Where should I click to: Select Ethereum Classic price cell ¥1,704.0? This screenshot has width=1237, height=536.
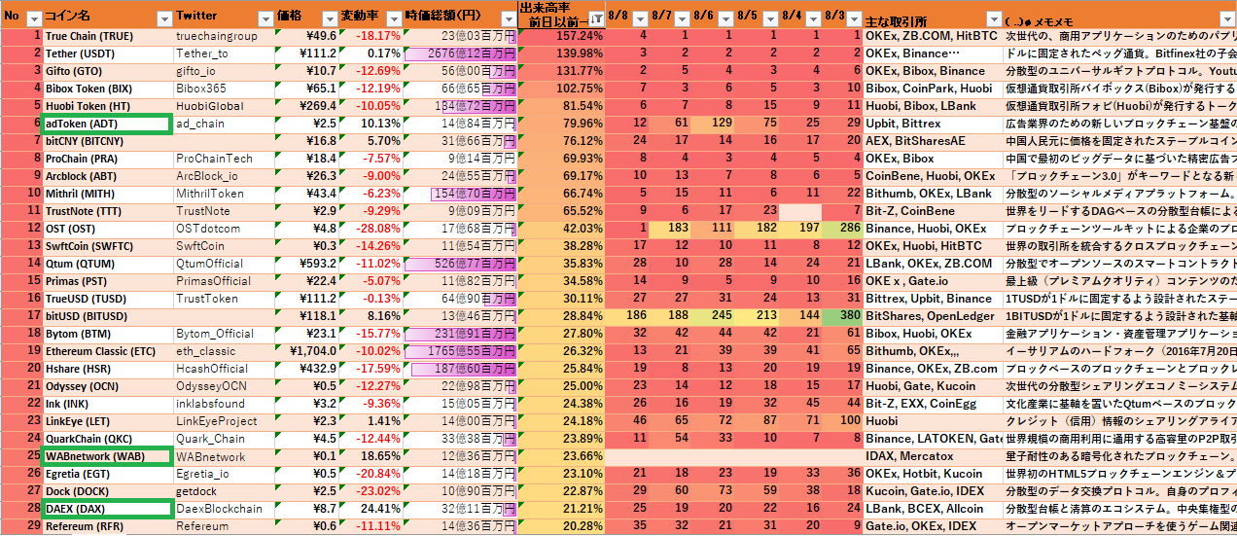point(313,351)
